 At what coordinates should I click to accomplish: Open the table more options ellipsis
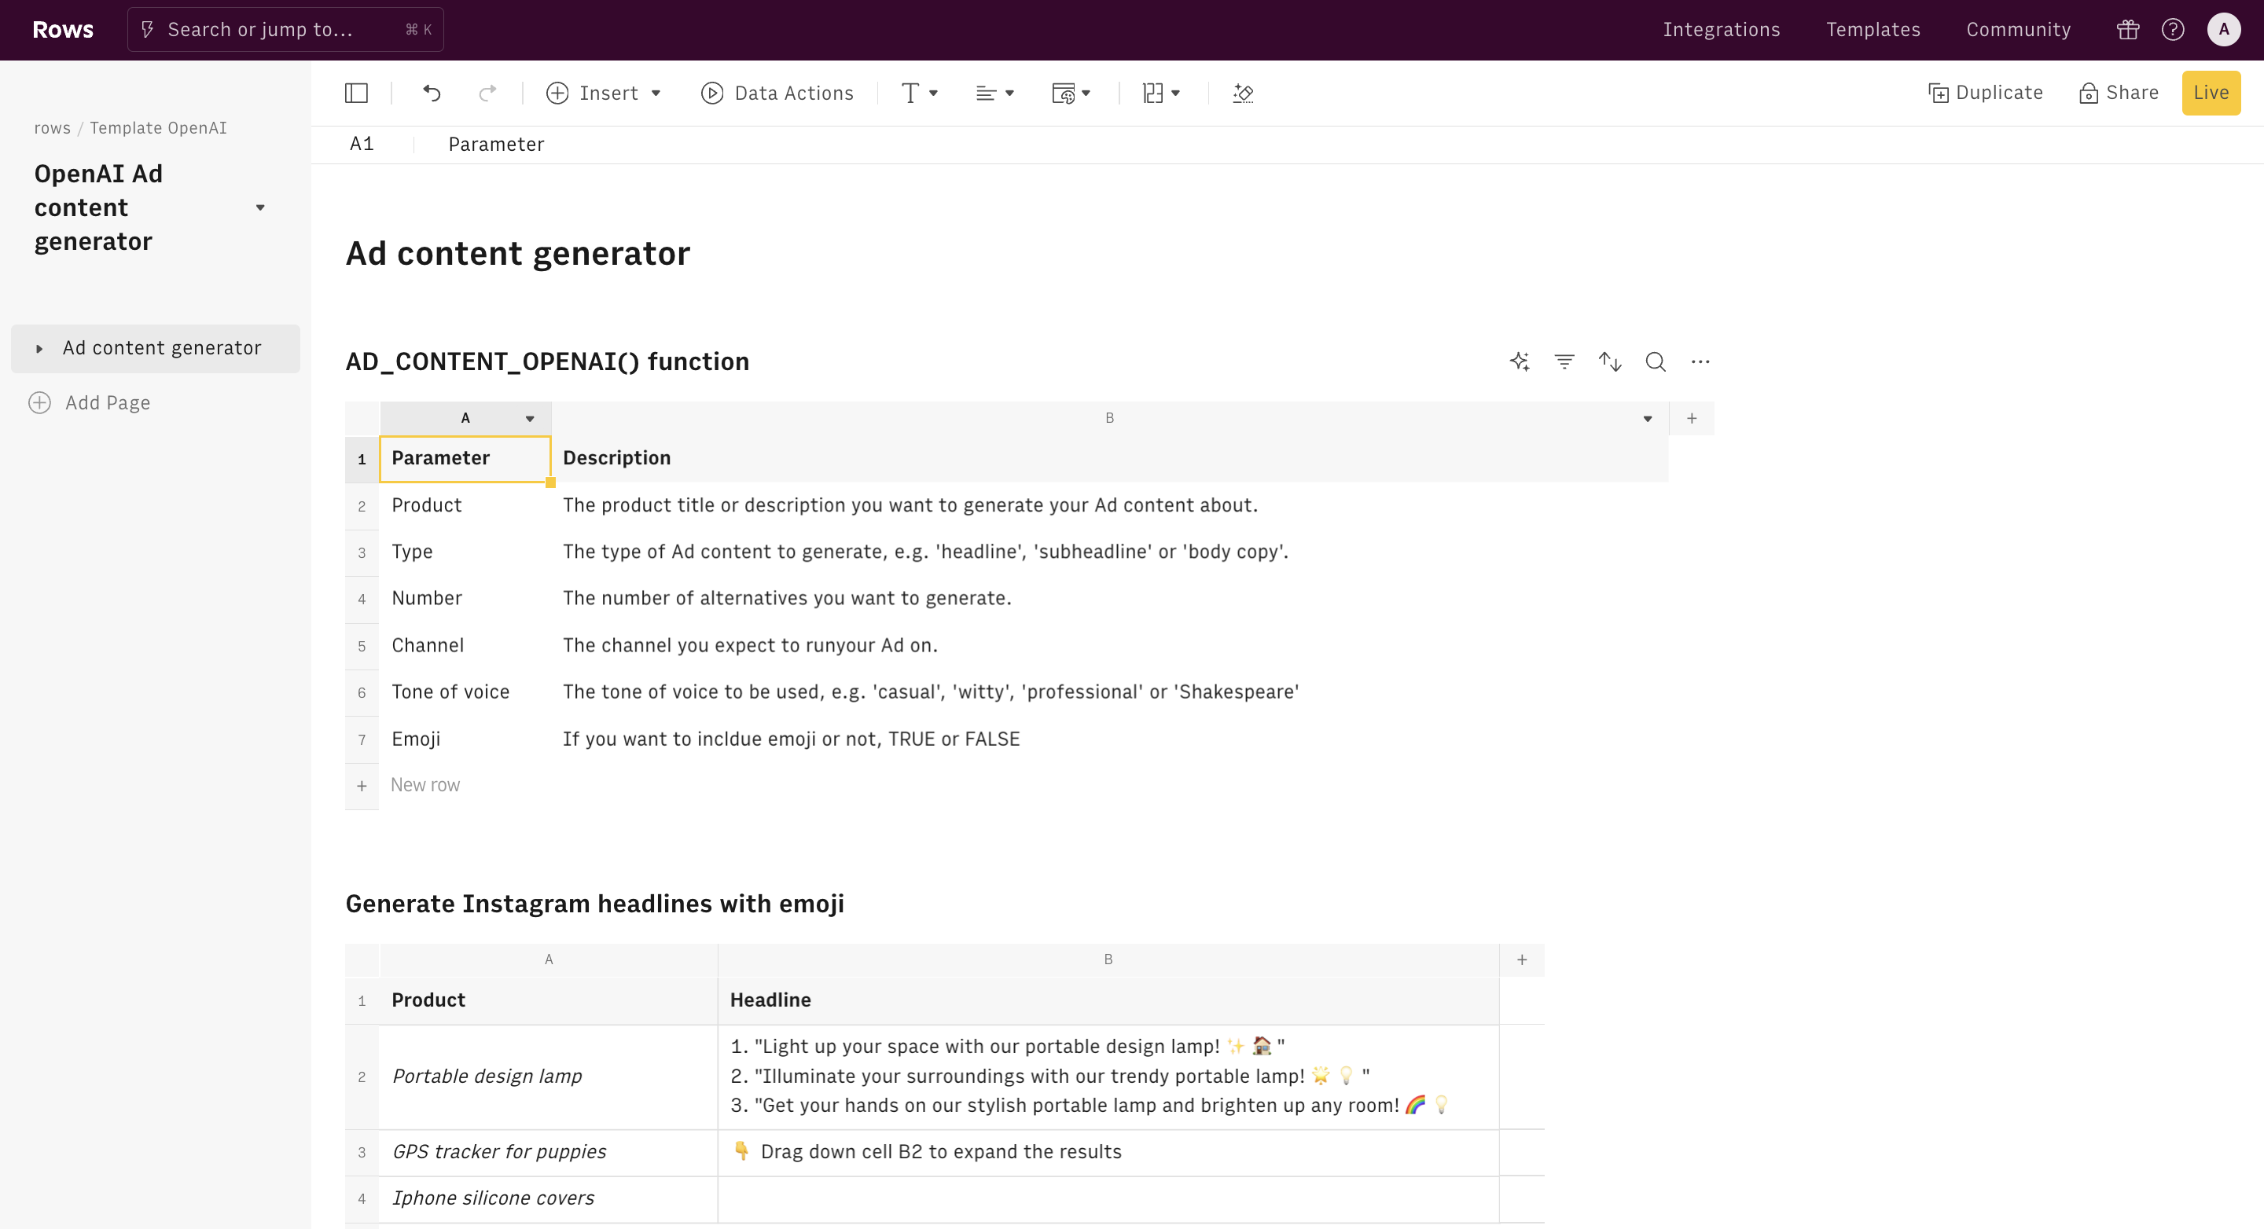(x=1700, y=361)
